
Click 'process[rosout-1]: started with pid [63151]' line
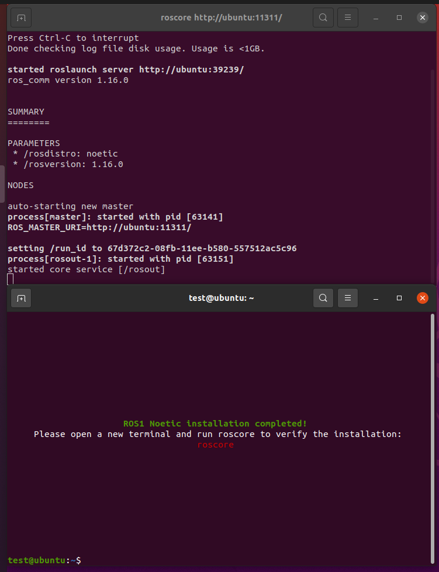coord(120,259)
